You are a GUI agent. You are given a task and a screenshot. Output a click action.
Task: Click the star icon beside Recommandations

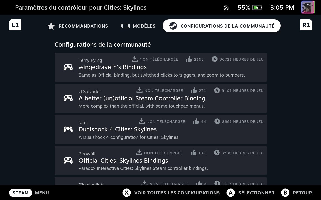[51, 26]
